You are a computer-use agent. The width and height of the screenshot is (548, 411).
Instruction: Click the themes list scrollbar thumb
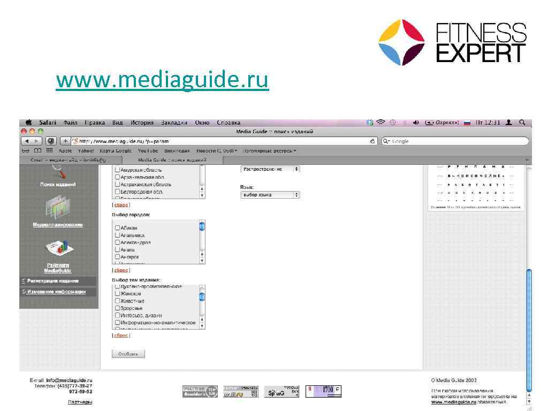202,296
